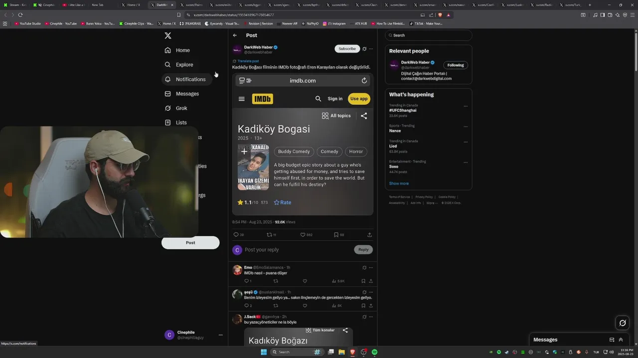Click Grok icon beside Subscribe button
Viewport: 638px width, 358px height.
(364, 49)
